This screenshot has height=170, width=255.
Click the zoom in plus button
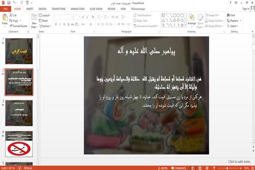tap(241, 168)
